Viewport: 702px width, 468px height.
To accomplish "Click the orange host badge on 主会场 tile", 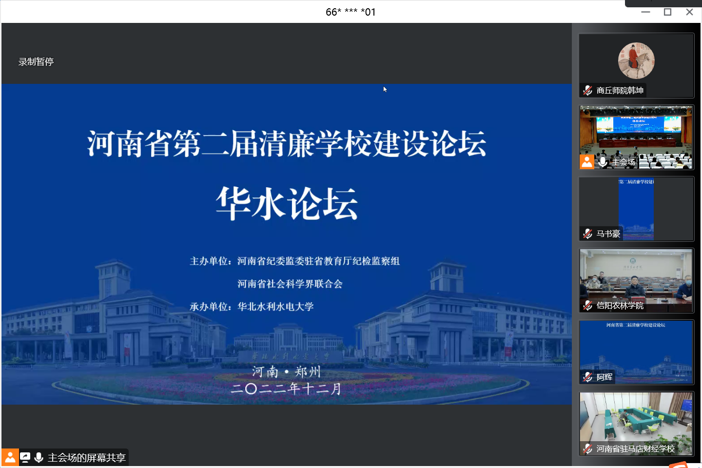I will (x=587, y=162).
